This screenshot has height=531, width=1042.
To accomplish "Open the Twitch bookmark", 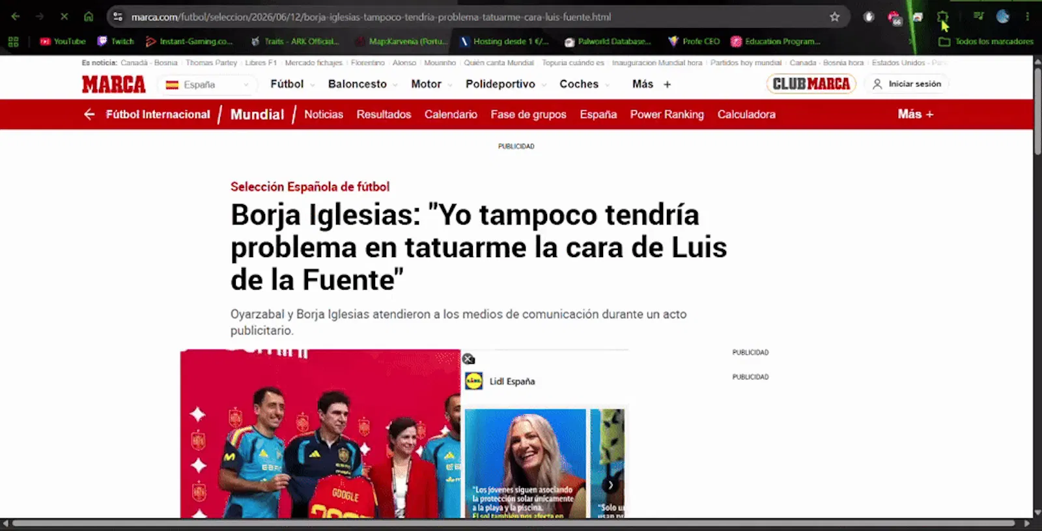I will [x=115, y=42].
